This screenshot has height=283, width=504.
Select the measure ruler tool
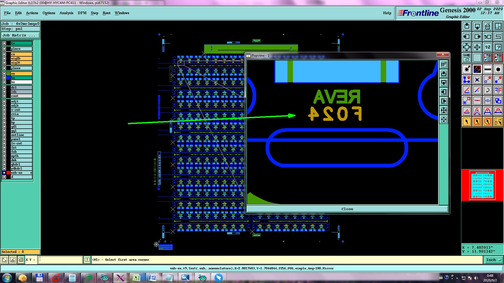click(x=487, y=69)
